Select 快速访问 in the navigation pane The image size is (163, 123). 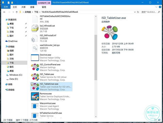pos(12,20)
